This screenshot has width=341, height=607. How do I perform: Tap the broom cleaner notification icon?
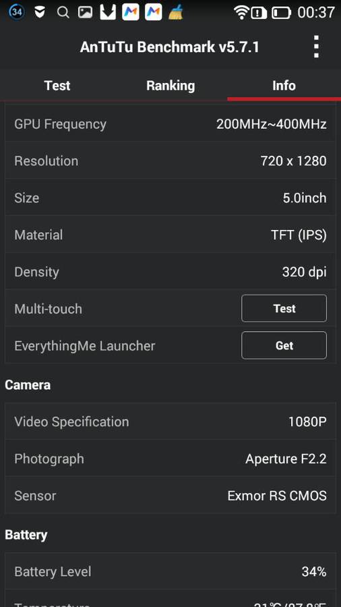click(x=175, y=12)
